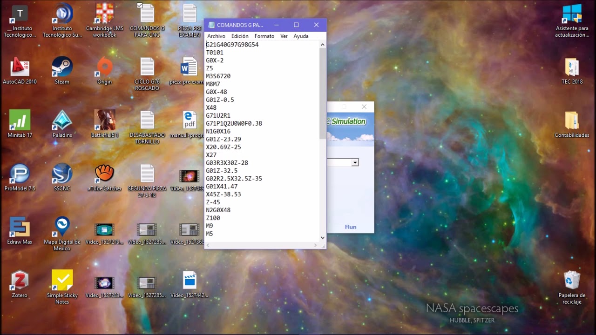Select the Cambridge LMS workbook icon
Viewport: 596px width, 335px height.
(x=104, y=20)
